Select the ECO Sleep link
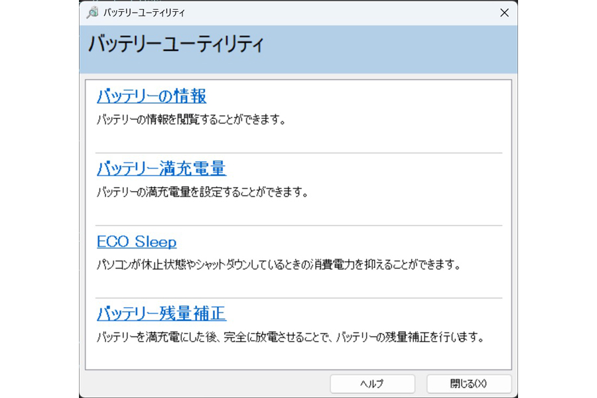 pyautogui.click(x=137, y=242)
